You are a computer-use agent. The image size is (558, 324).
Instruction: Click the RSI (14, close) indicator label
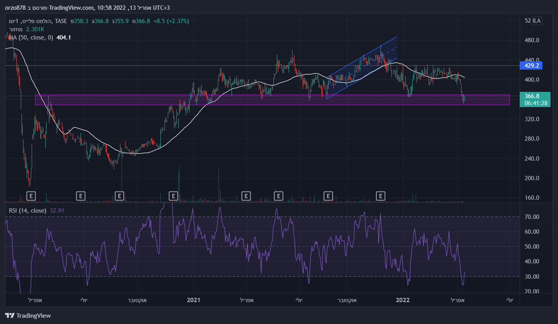[27, 211]
